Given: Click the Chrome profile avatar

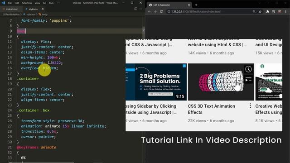Looking at the screenshot, I should [280, 11].
